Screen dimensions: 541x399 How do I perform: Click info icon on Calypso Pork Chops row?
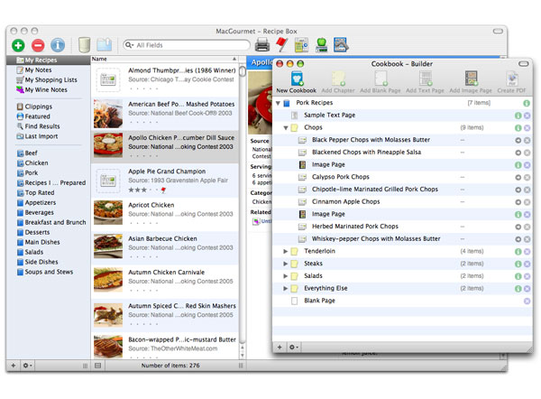tap(518, 177)
